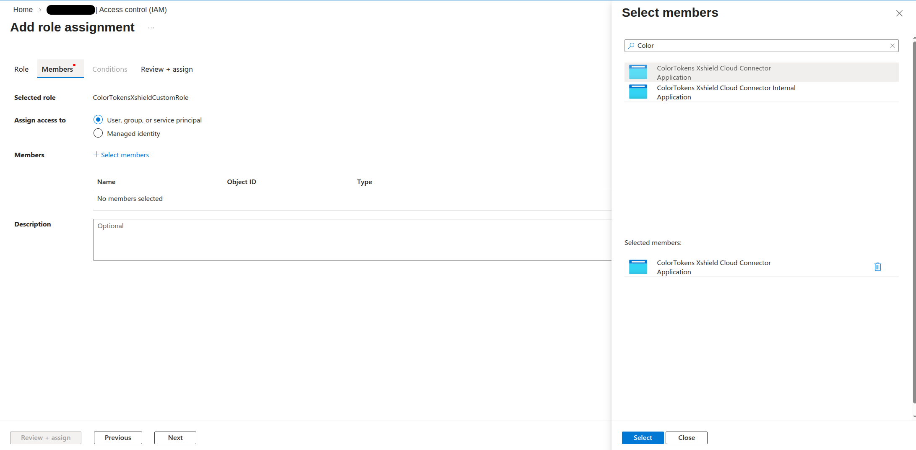Clear the Color search with the X icon
Screen dimensions: 916x450
(893, 46)
